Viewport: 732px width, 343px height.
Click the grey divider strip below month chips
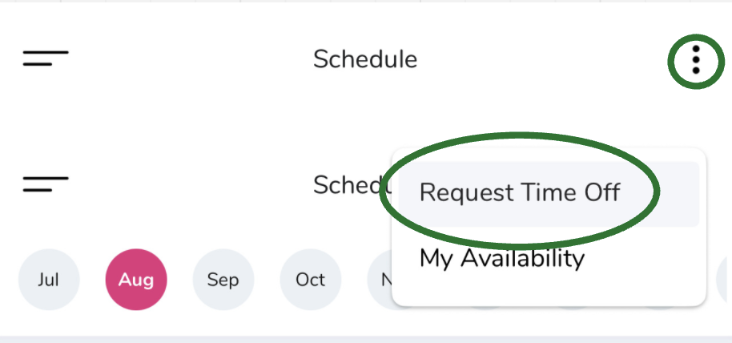point(366,339)
